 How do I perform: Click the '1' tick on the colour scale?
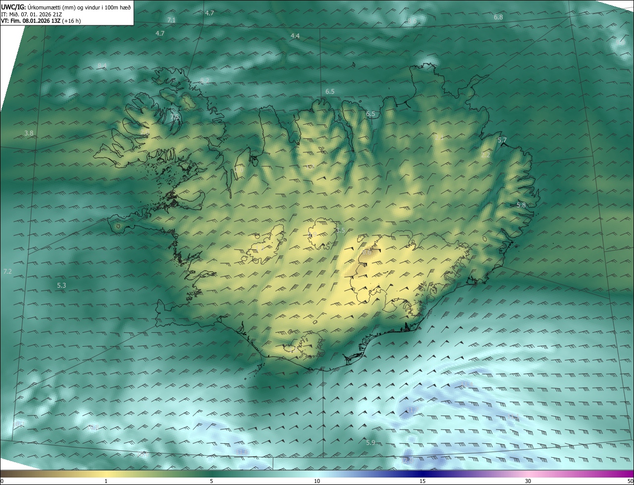pyautogui.click(x=106, y=481)
